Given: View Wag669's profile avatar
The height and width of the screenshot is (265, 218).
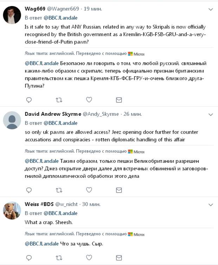Looking at the screenshot, I should coord(12,15).
